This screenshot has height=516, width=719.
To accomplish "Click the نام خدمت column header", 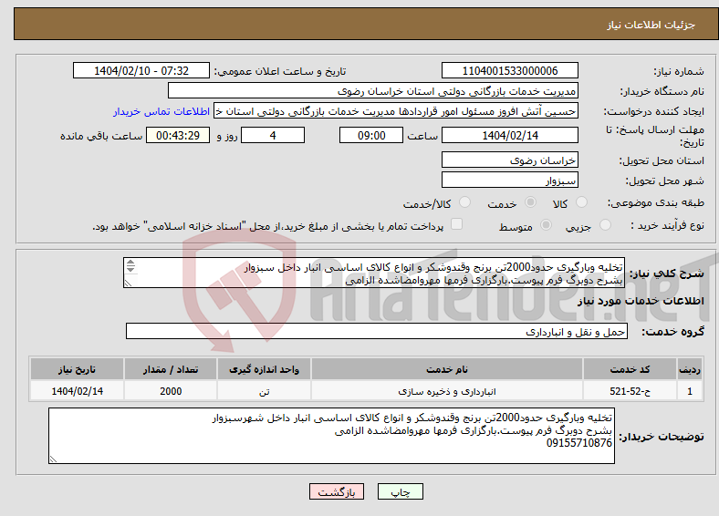I will tap(447, 369).
